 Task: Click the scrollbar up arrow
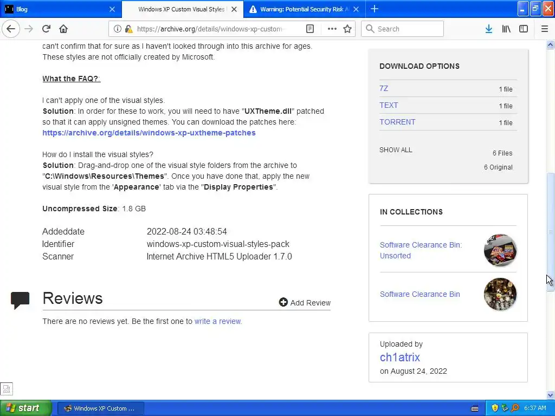pos(550,44)
